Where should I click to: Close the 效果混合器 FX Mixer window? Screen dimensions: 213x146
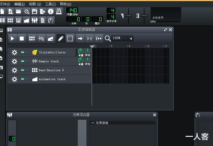point(154,115)
